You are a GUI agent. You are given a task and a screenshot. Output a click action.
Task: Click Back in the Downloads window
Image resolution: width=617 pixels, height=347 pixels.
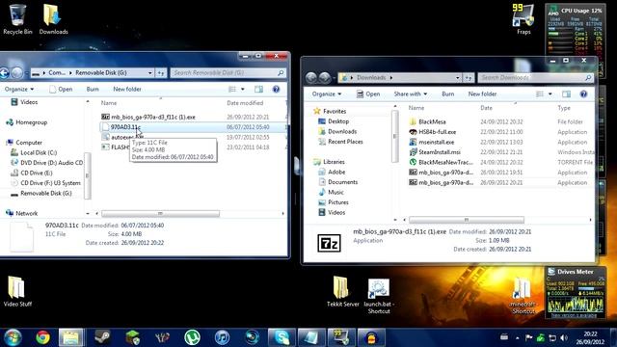[x=311, y=77]
